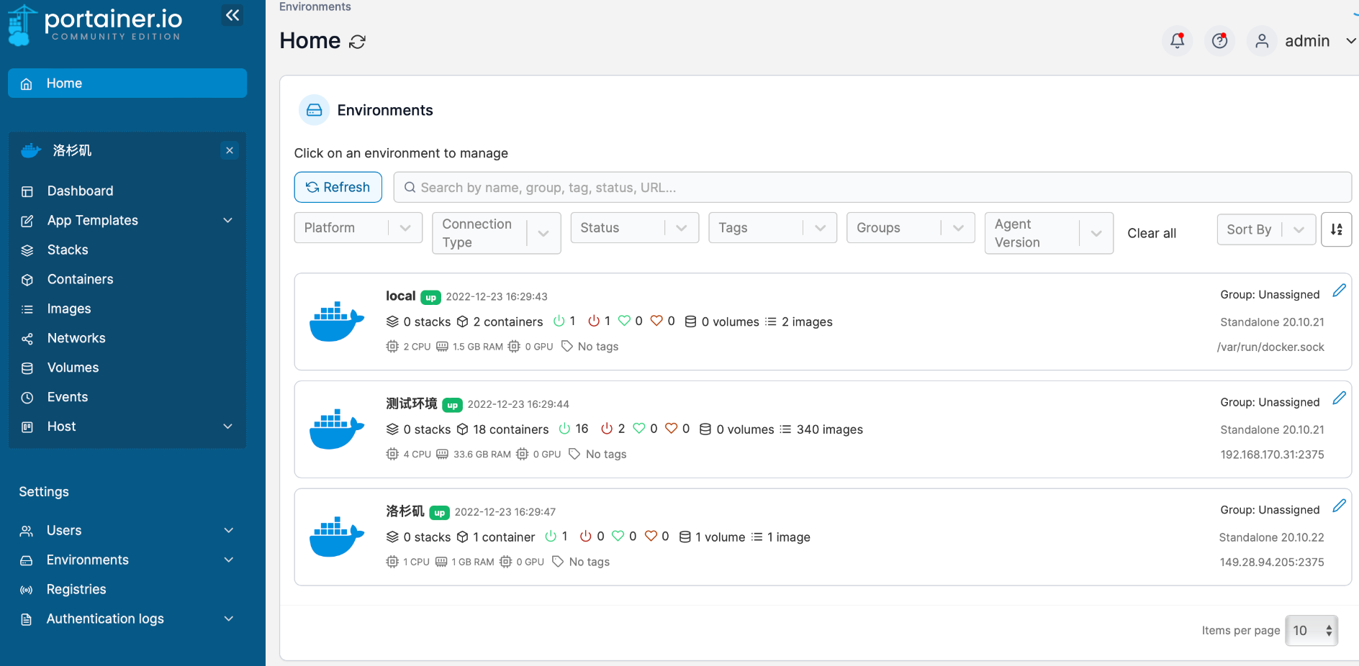The height and width of the screenshot is (666, 1359).
Task: Click the Networks share icon in sidebar
Action: coord(27,339)
